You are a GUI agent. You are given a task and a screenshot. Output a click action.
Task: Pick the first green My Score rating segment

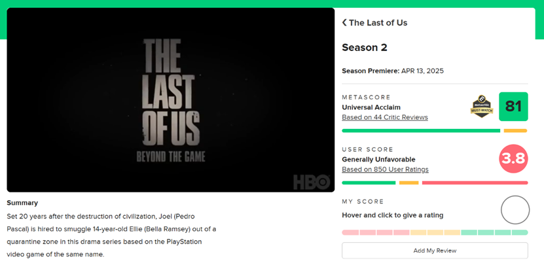(469, 232)
